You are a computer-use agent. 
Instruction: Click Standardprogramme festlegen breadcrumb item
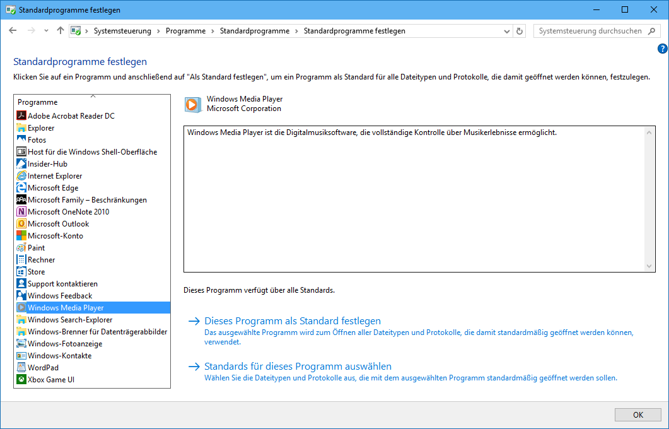[354, 31]
